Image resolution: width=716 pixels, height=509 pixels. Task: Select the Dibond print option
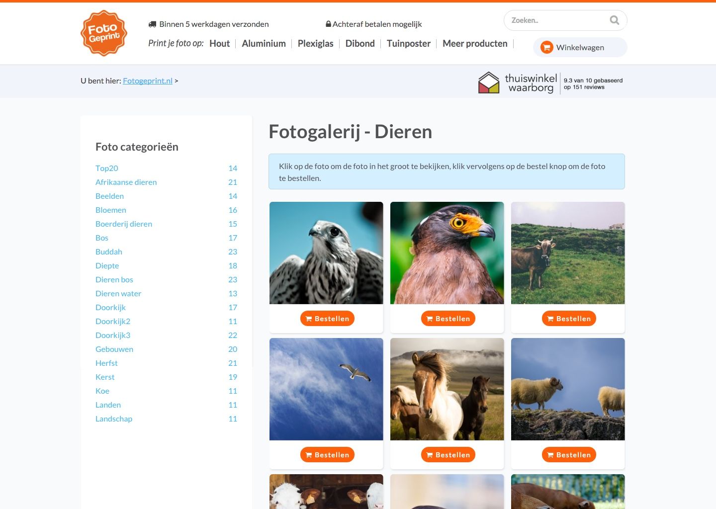360,44
